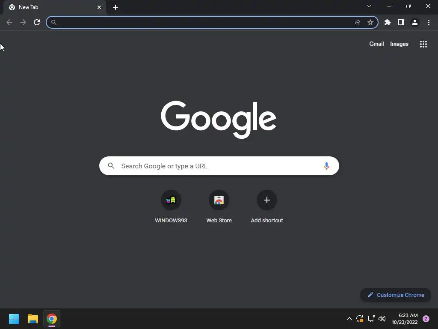Click the Chrome taskbar icon
This screenshot has width=438, height=329.
click(52, 319)
